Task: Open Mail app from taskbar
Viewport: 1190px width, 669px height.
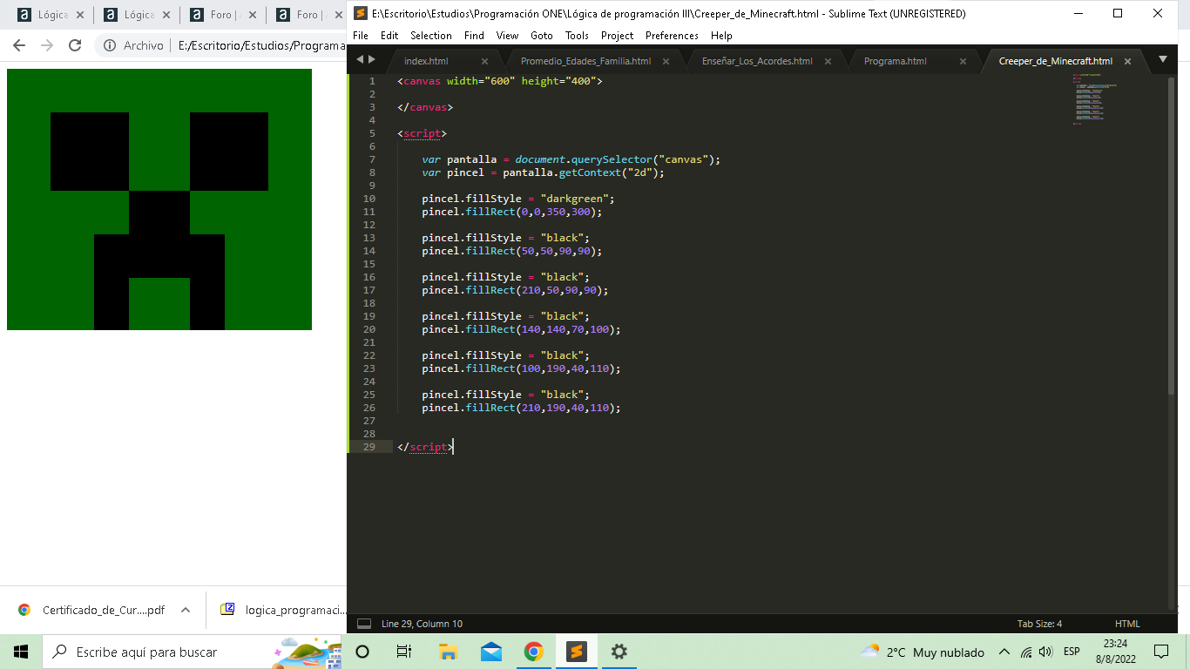Action: 490,652
